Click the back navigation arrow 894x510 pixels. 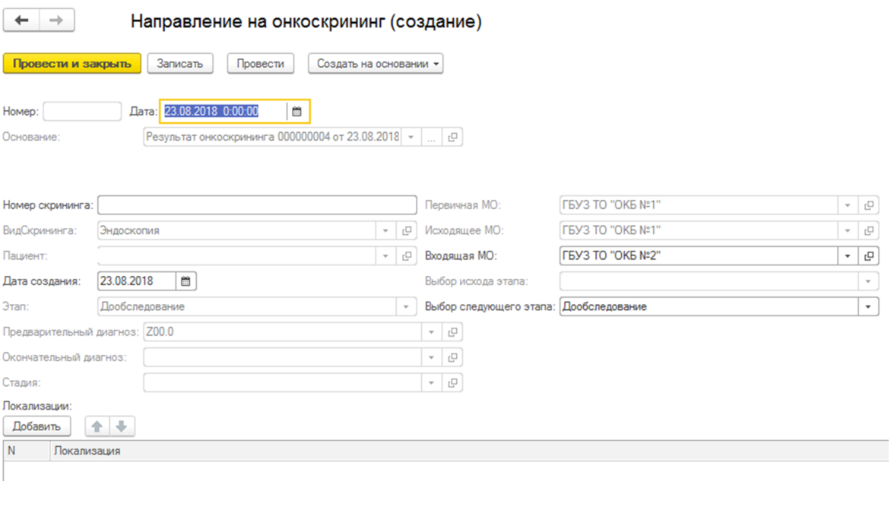click(21, 21)
